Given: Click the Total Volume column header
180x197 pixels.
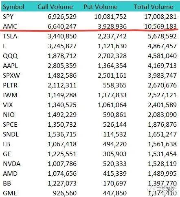Looking at the screenshot, I should click(154, 7).
